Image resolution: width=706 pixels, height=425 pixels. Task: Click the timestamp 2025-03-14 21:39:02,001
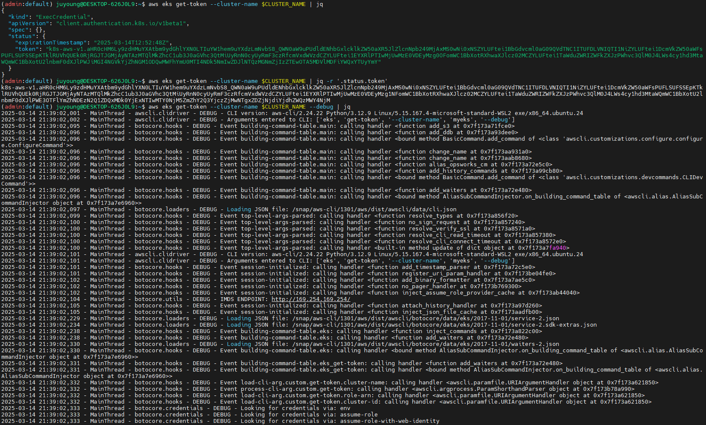pos(41,113)
